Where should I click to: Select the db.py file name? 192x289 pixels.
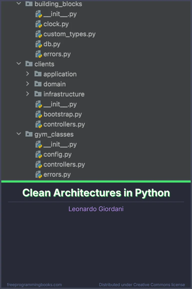tap(52, 44)
